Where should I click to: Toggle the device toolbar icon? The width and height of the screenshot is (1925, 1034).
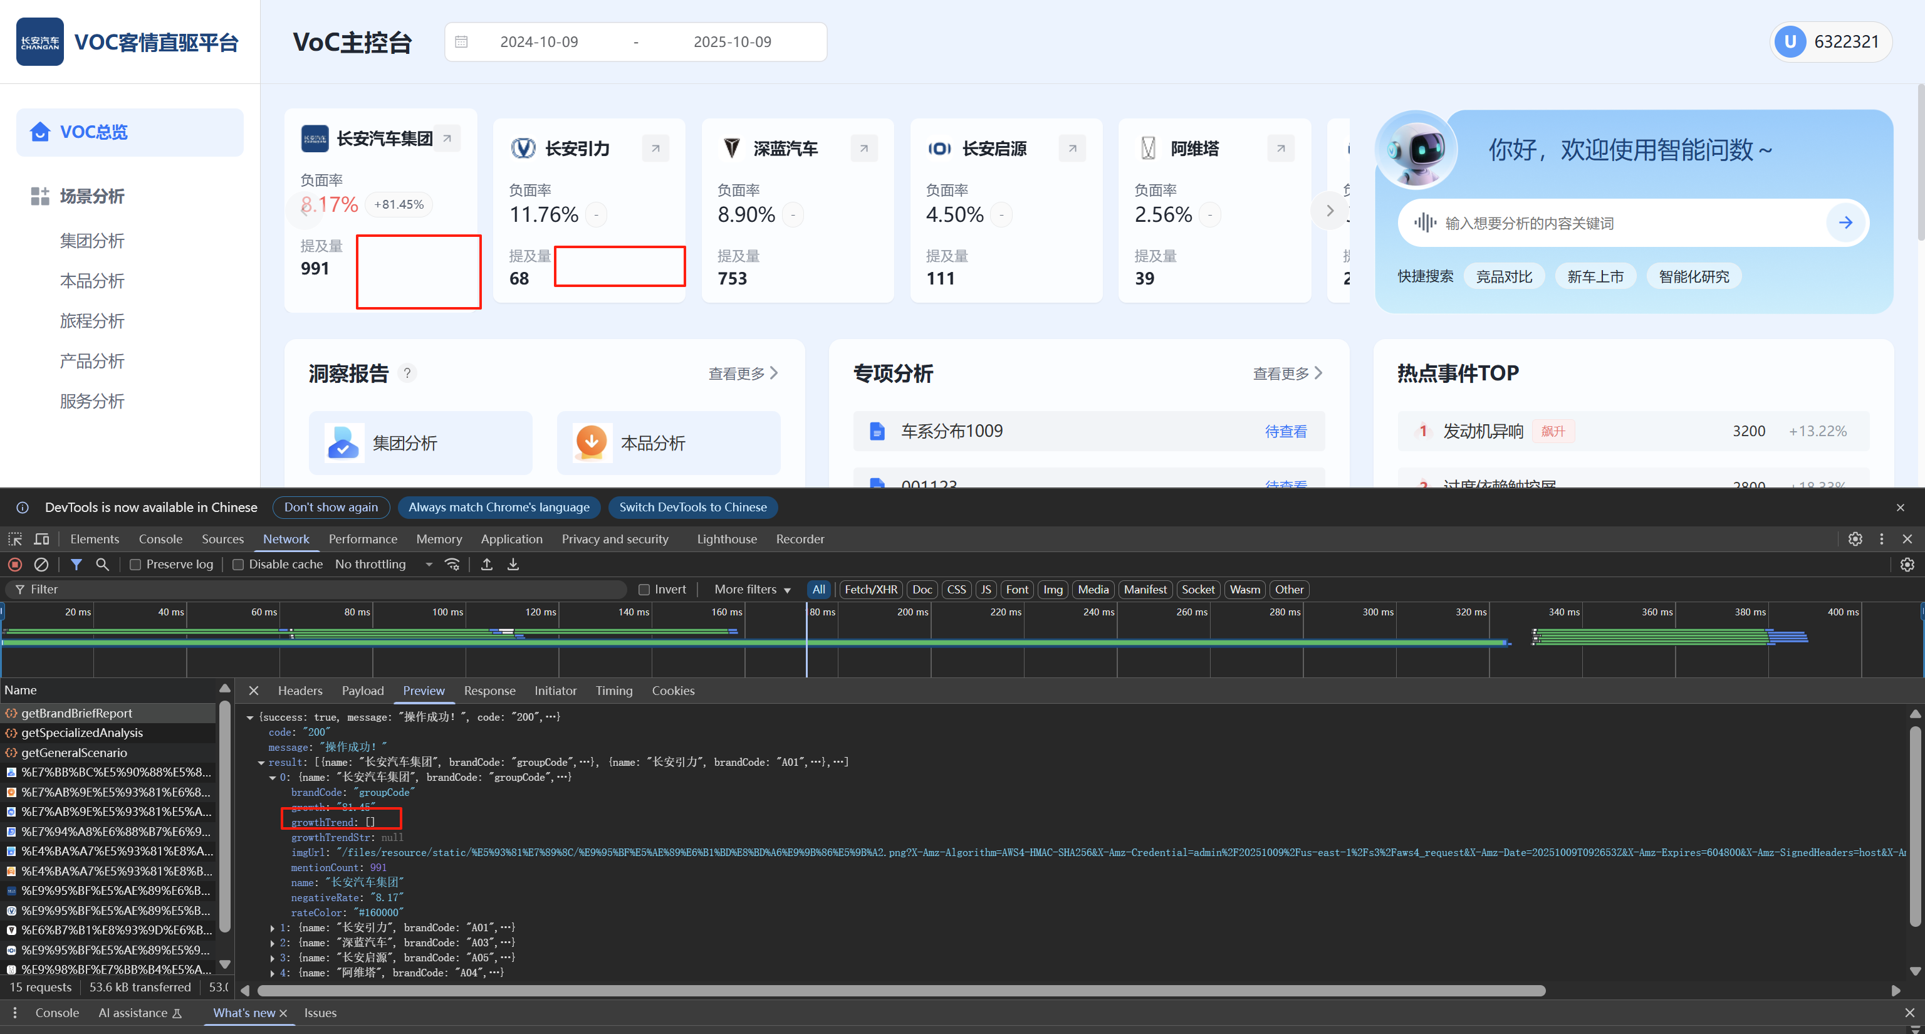(42, 539)
